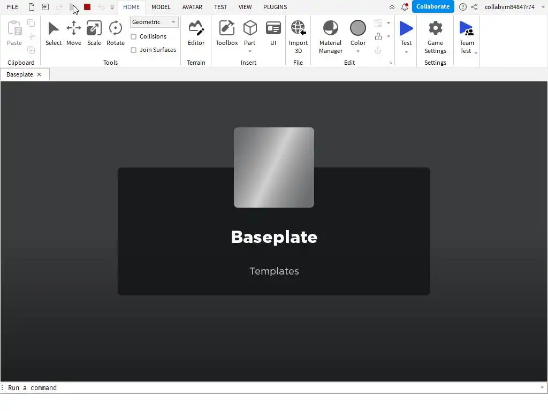Open the Geometric mode dropdown
Image resolution: width=548 pixels, height=411 pixels.
point(154,22)
